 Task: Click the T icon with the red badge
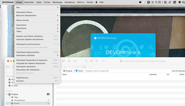click(x=175, y=2)
